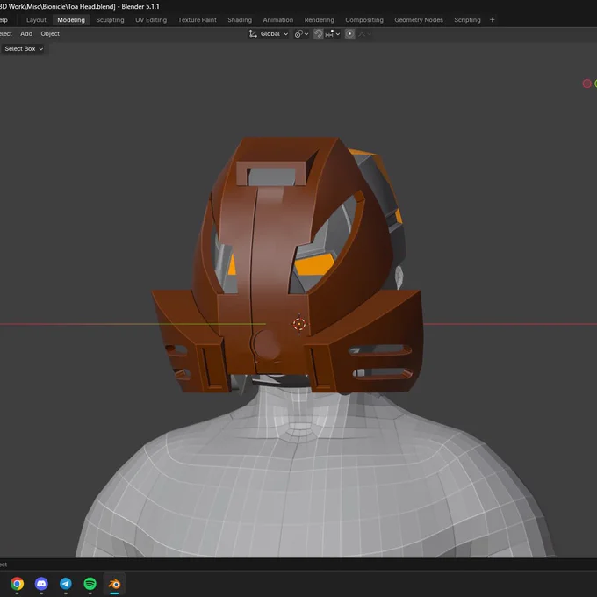
Task: Open the Compositing workspace tab
Action: [364, 20]
